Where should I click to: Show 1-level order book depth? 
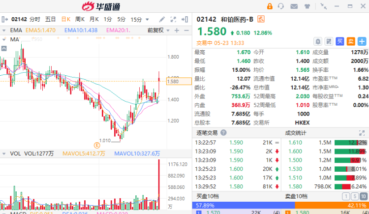346,196
